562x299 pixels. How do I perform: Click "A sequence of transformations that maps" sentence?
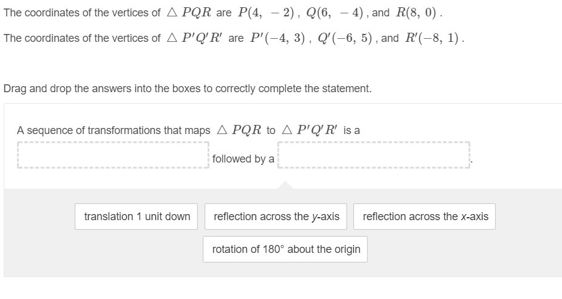(x=113, y=130)
